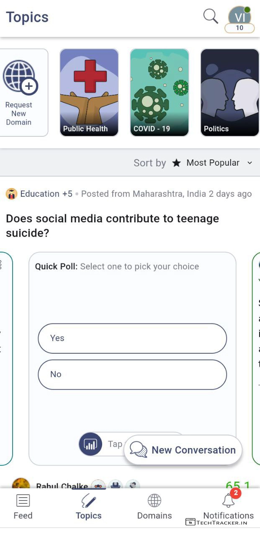
Task: Tap the Feed newspaper icon in bottom bar
Action: coord(23,501)
